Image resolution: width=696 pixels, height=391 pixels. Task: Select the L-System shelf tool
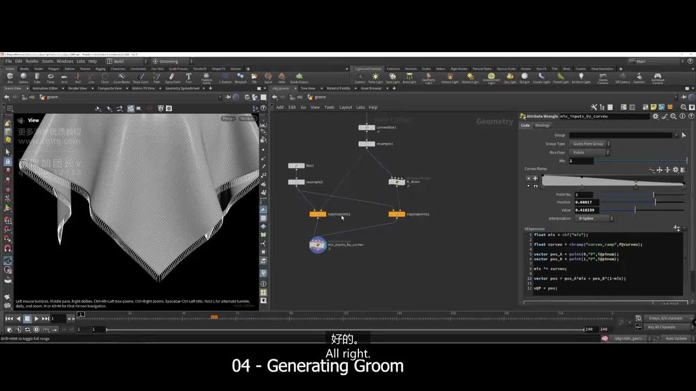click(225, 78)
